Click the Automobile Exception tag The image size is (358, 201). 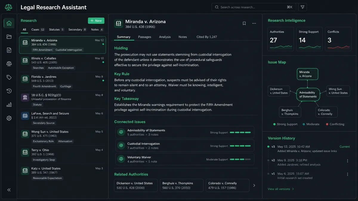point(61,68)
